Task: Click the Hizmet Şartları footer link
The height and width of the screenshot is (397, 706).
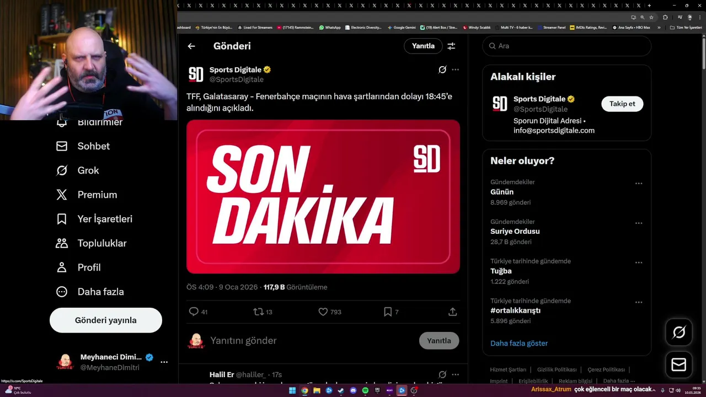Action: [508, 369]
